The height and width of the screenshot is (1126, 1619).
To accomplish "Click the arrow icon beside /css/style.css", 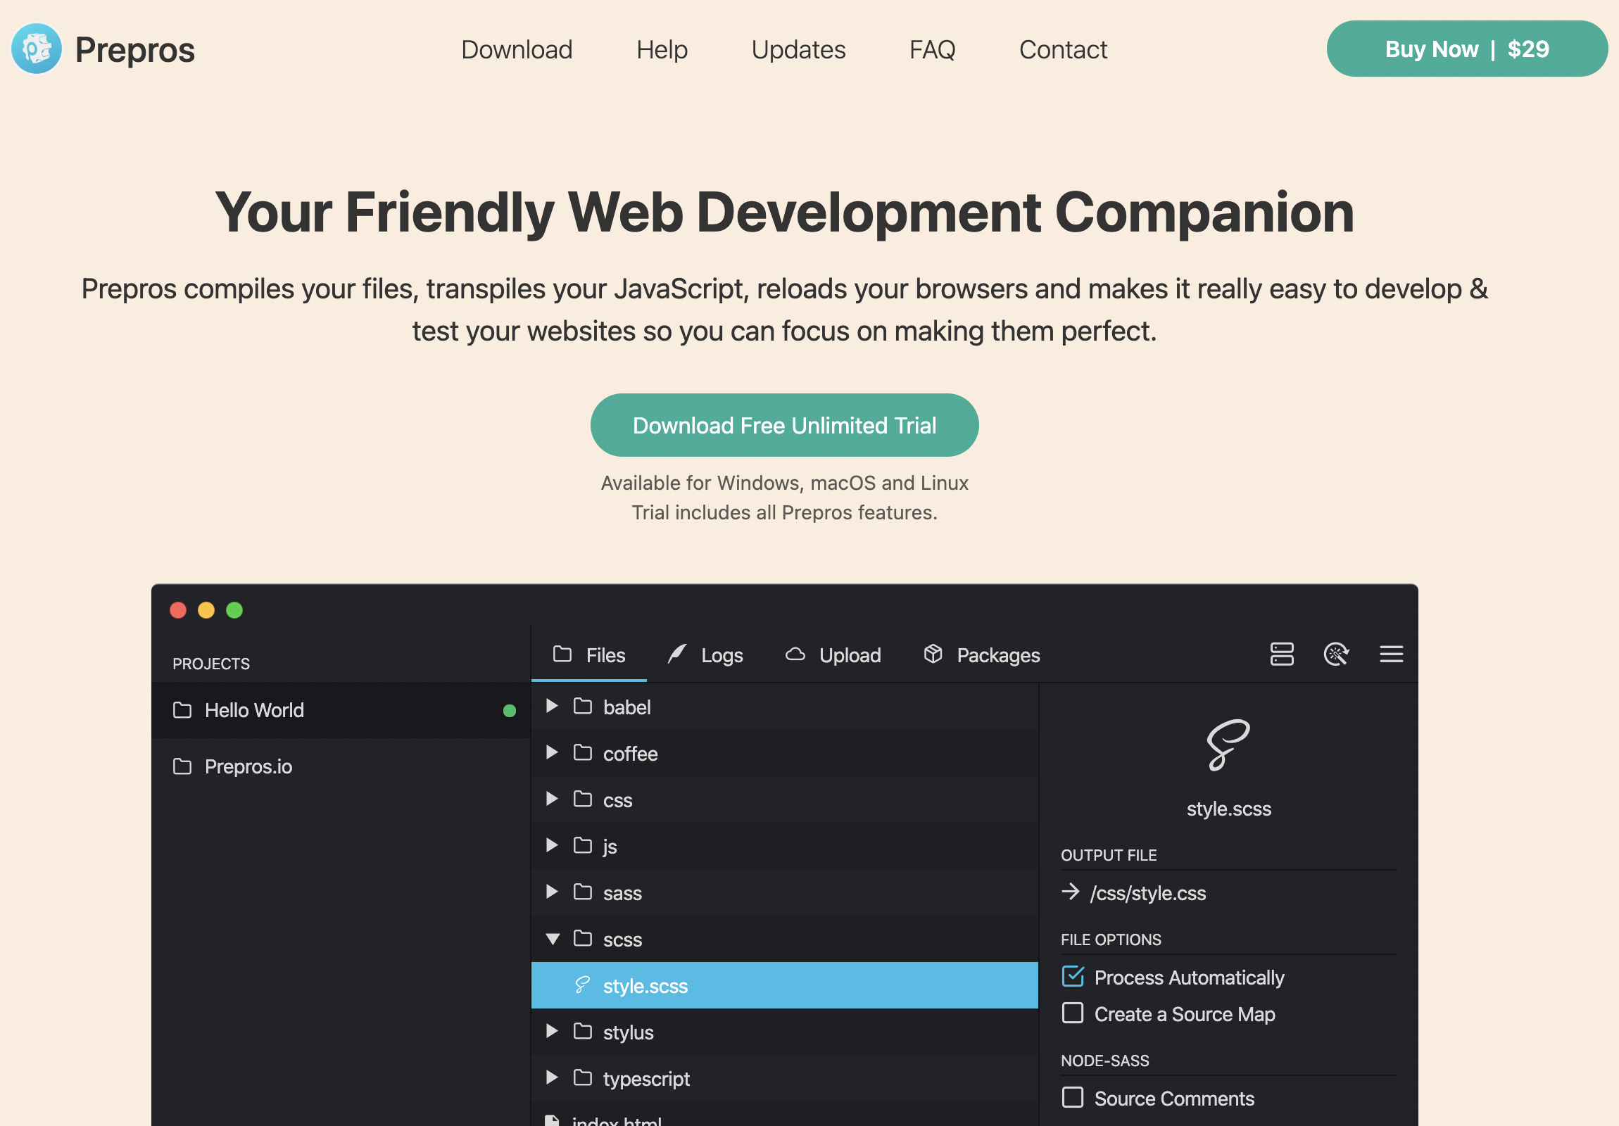I will tap(1070, 892).
